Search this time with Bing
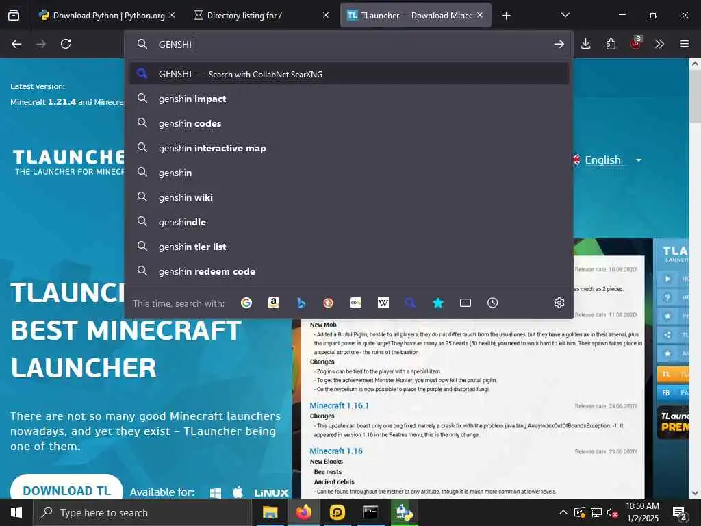 pos(301,303)
